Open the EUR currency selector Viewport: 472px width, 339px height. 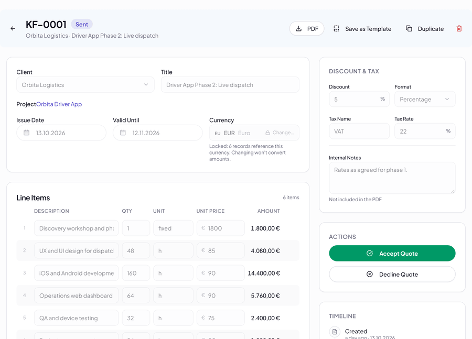click(x=254, y=133)
